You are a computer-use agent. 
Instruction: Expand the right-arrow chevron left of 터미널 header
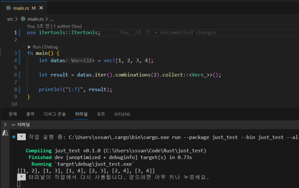coord(5,124)
